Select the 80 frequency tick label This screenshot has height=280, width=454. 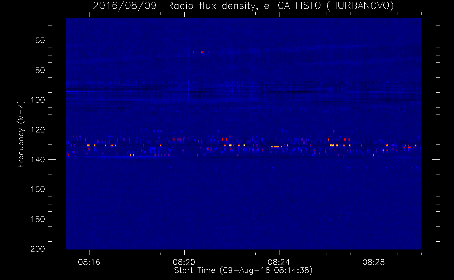click(x=40, y=70)
